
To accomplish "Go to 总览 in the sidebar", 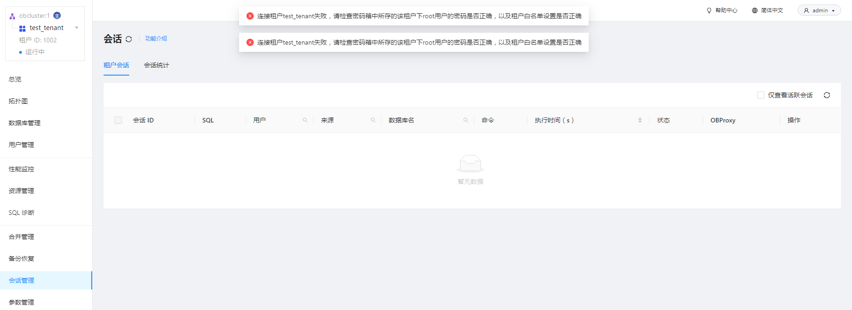I will pos(15,79).
